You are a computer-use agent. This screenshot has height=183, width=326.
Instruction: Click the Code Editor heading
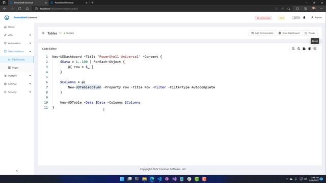coord(49,49)
